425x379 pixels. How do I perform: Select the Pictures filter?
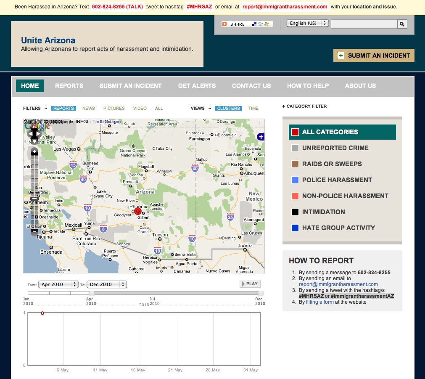114,108
